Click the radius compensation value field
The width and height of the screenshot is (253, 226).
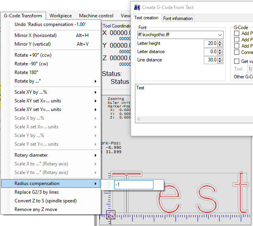click(133, 185)
